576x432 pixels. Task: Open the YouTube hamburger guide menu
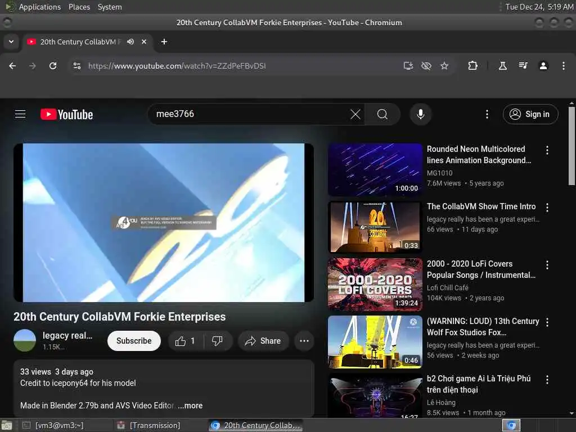point(20,114)
